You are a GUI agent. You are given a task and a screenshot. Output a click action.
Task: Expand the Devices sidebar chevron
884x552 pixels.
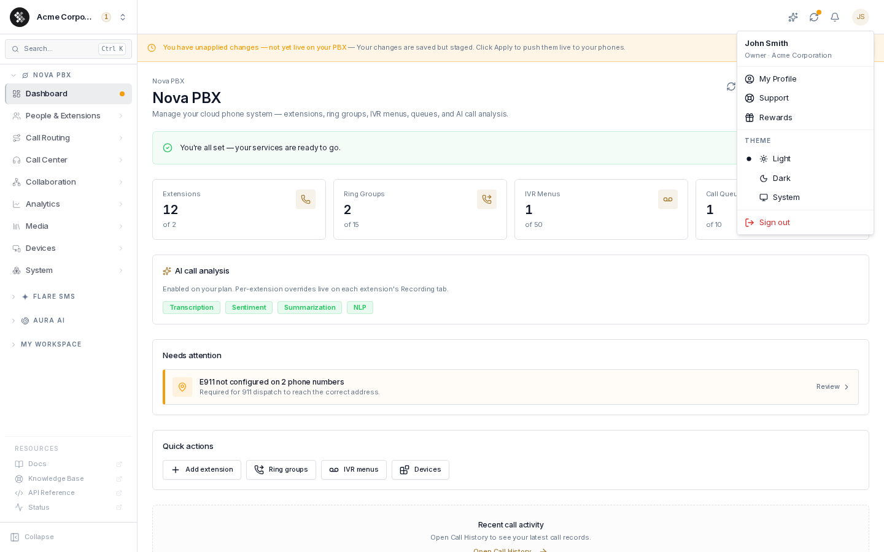click(x=121, y=248)
